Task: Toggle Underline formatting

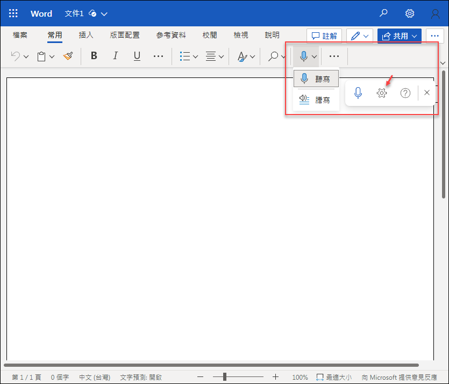Action: [x=137, y=56]
